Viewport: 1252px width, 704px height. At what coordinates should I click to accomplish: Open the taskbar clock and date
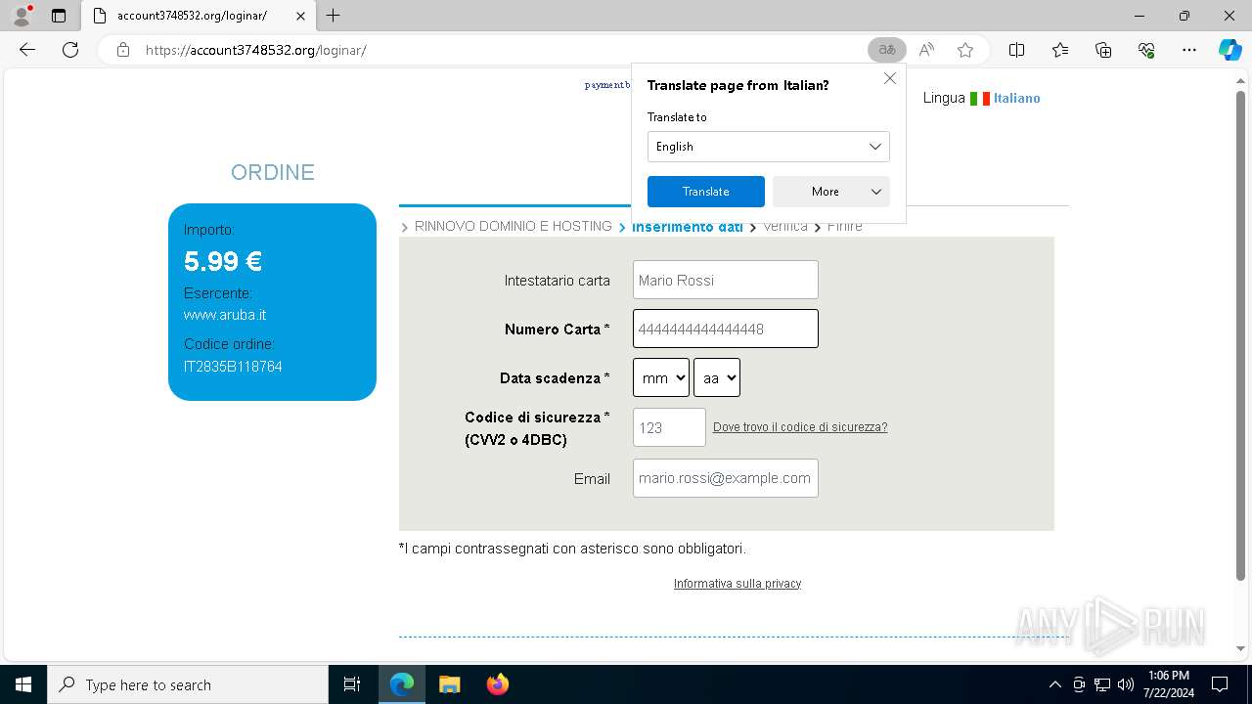(1169, 684)
